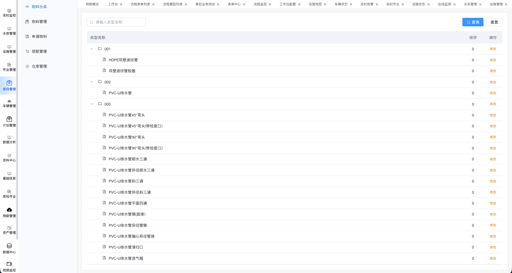This screenshot has height=273, width=512.
Task: Open 视频监控 camera icon in sidebar
Action: pos(9,264)
